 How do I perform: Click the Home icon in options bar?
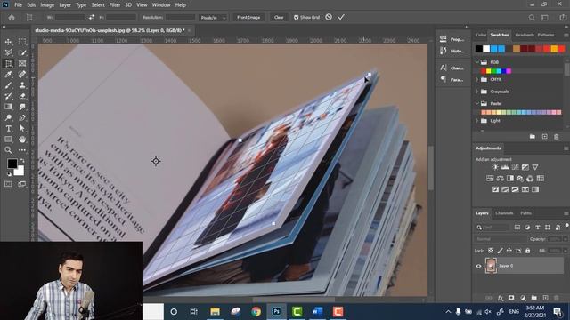click(12, 18)
